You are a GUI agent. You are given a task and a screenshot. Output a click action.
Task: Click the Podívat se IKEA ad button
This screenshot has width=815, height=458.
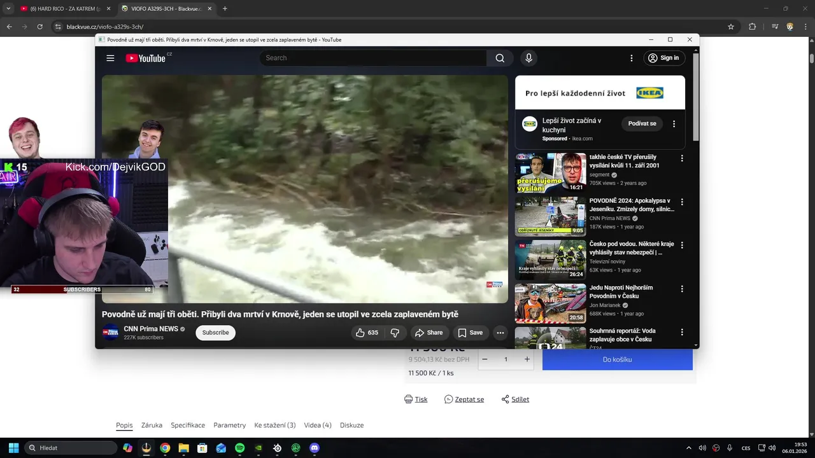click(x=642, y=123)
